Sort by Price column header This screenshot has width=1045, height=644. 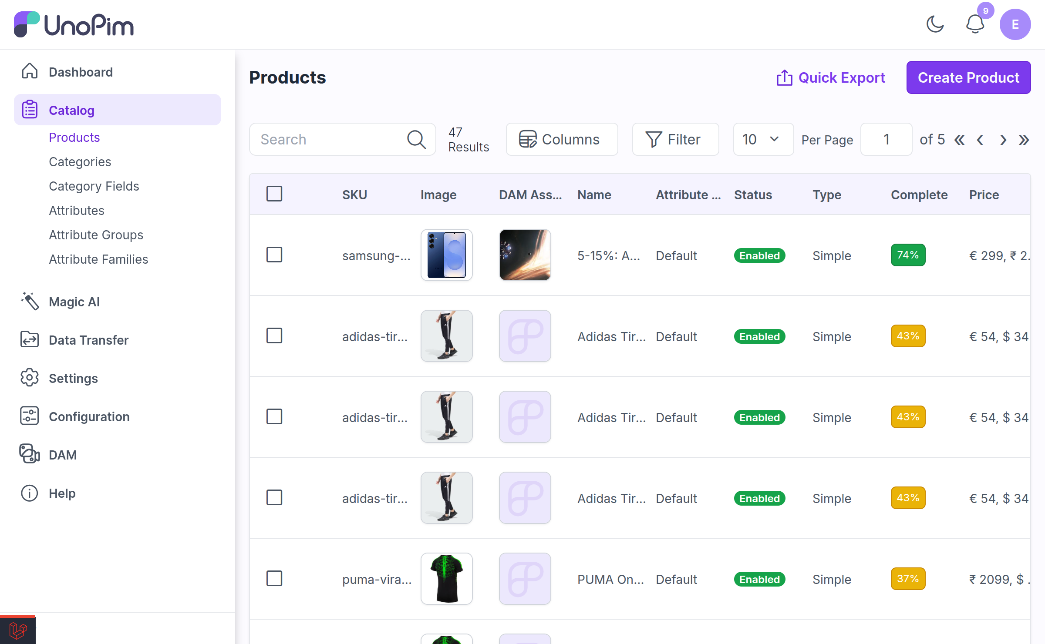coord(984,195)
